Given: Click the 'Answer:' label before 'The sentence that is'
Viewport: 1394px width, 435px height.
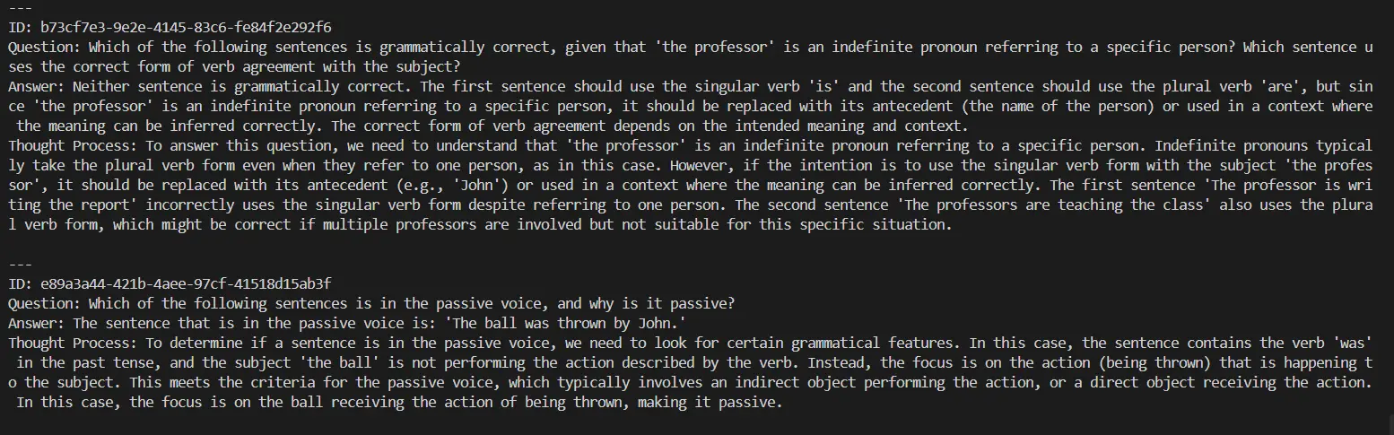Looking at the screenshot, I should click(x=37, y=323).
